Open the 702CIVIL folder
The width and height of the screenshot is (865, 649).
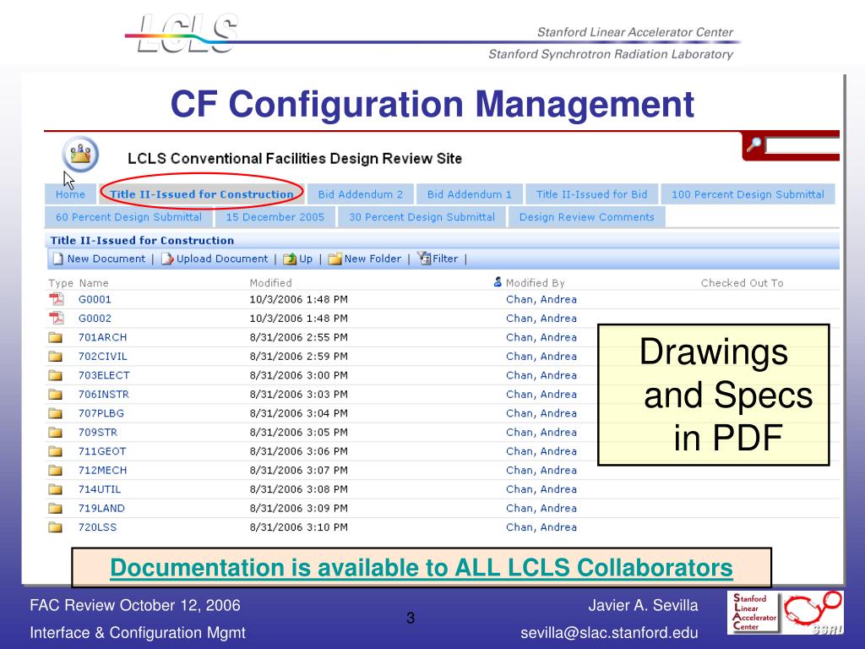pos(102,357)
